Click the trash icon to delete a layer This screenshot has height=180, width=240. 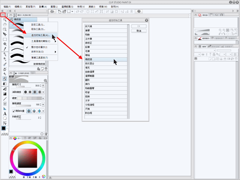tap(235, 59)
